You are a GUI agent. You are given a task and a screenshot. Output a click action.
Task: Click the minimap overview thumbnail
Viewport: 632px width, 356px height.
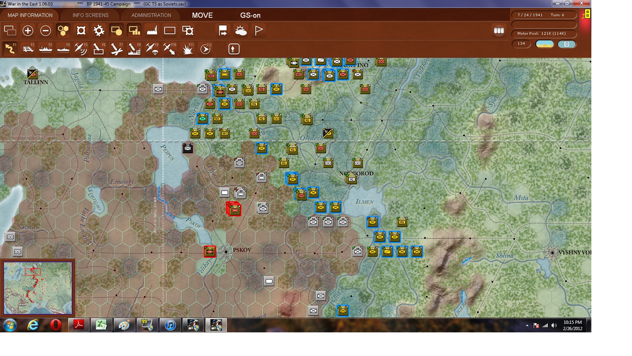click(38, 288)
